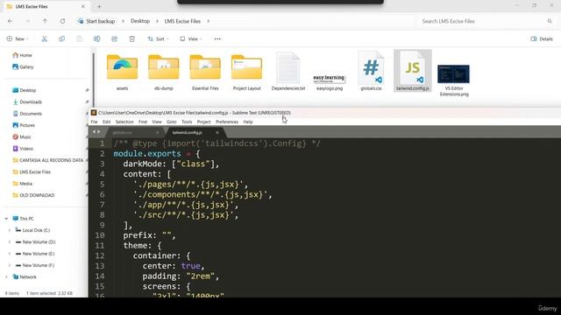Open the Essential Files folder
This screenshot has height=315, width=561.
[205, 72]
